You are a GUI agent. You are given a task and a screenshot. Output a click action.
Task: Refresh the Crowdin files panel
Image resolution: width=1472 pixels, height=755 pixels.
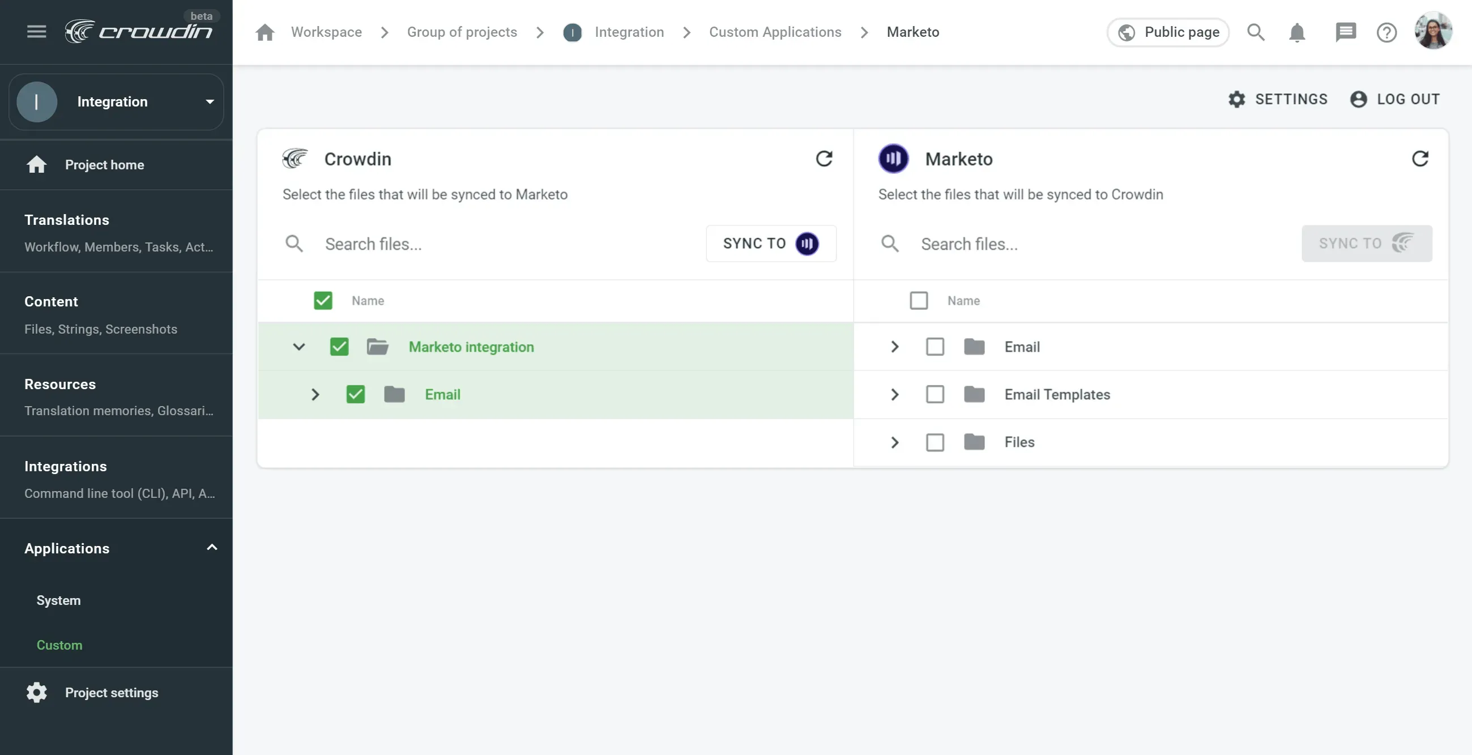824,159
